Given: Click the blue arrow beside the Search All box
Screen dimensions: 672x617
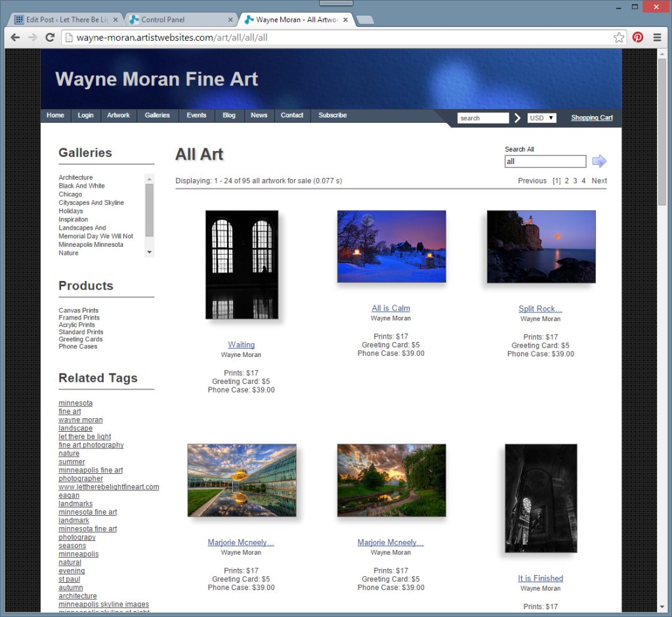Looking at the screenshot, I should pos(599,161).
